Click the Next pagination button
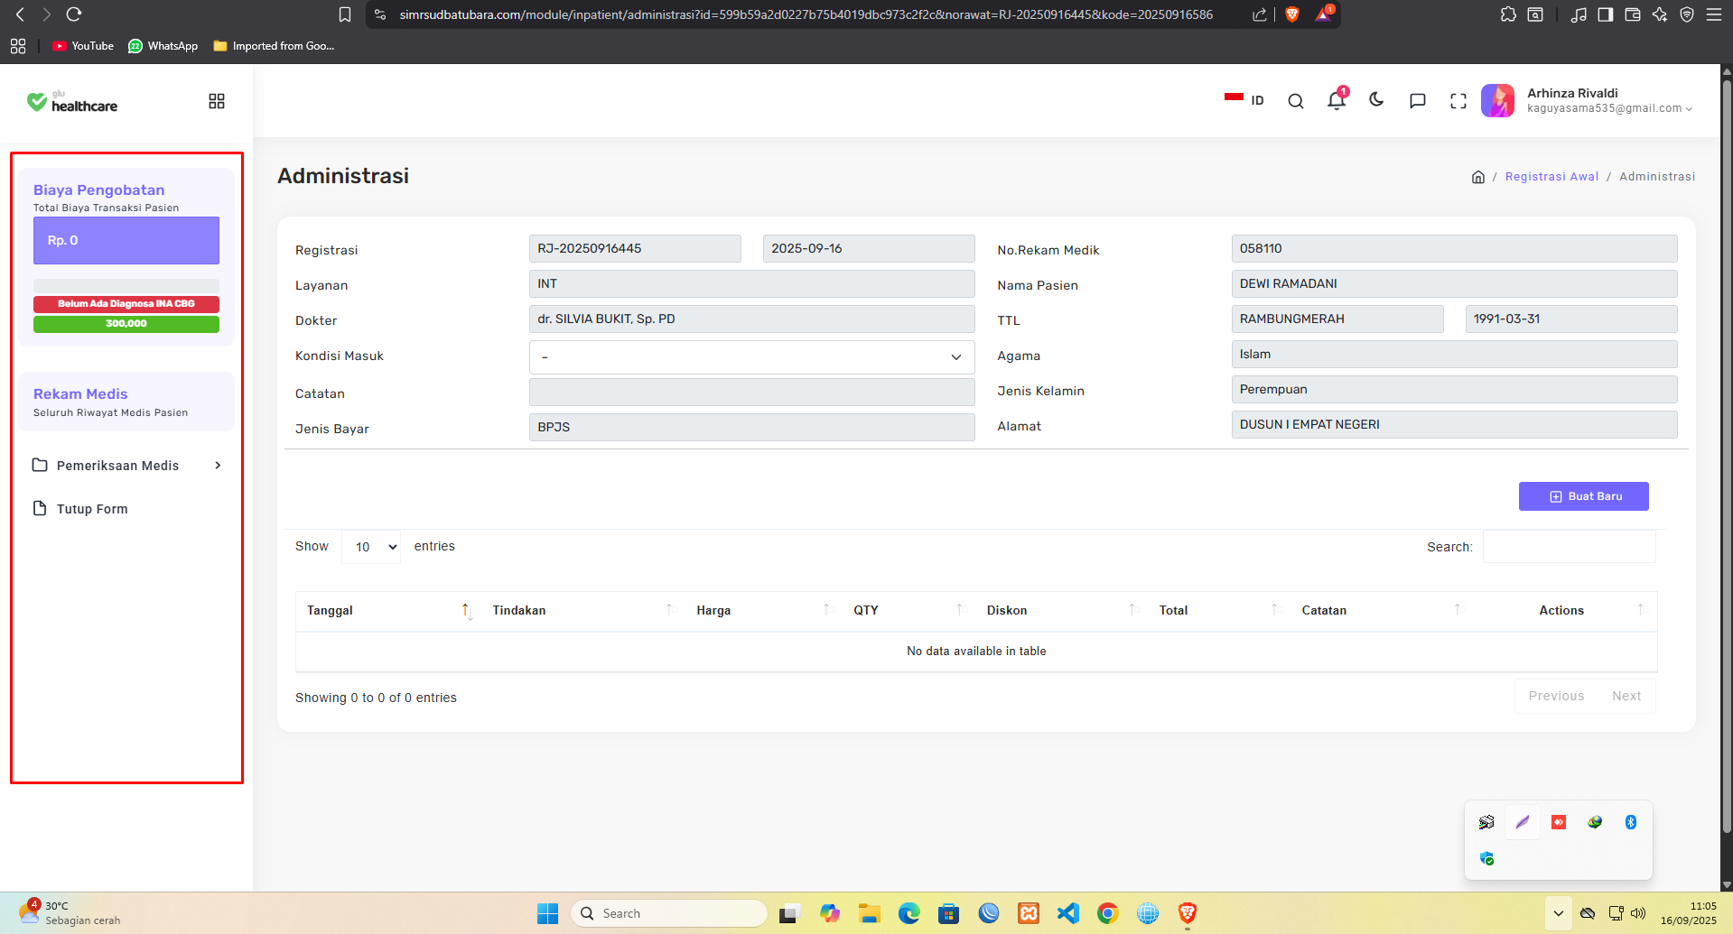The width and height of the screenshot is (1733, 934). [1626, 696]
